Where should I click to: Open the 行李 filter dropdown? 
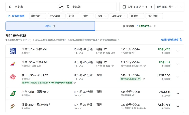tap(73, 16)
